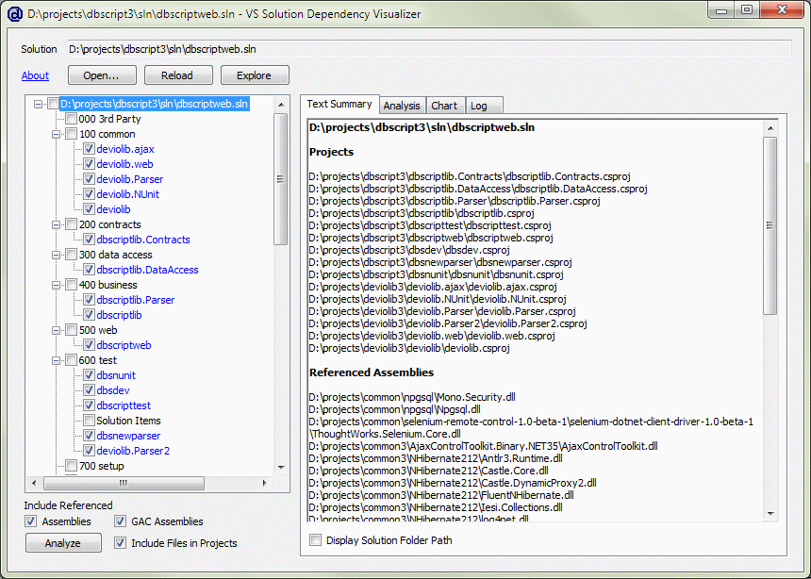The width and height of the screenshot is (811, 579).
Task: Click the Open... button
Action: pyautogui.click(x=102, y=75)
